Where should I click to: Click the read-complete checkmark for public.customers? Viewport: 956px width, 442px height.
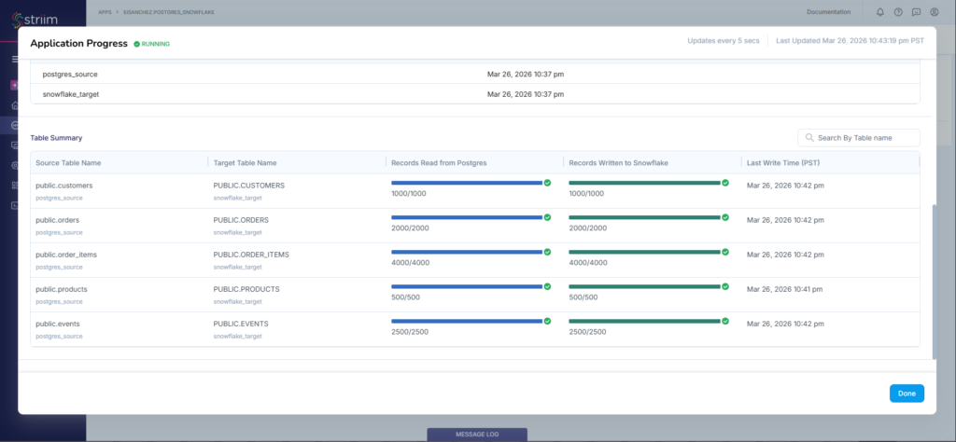(x=547, y=183)
